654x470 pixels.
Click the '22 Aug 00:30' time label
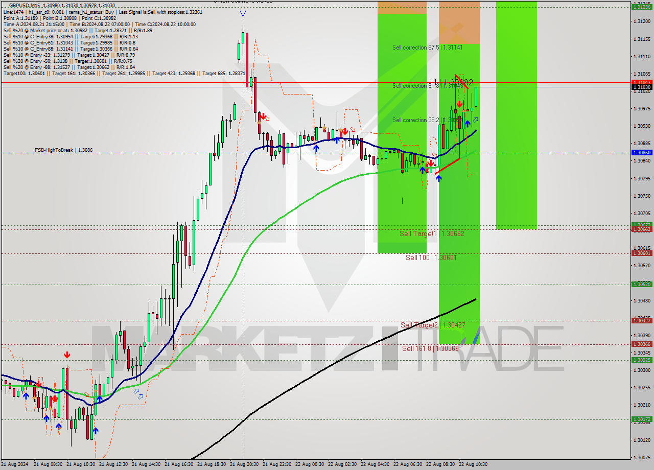coord(311,464)
